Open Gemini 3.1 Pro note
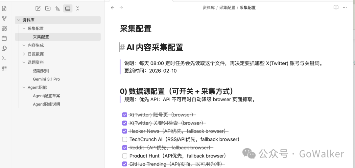Image resolution: width=355 pixels, height=168 pixels. point(46,79)
